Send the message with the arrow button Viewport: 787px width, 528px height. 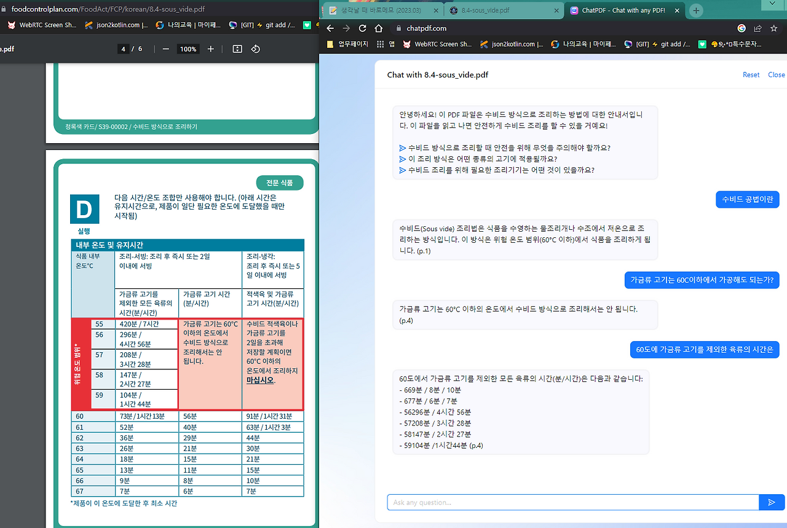click(x=772, y=502)
